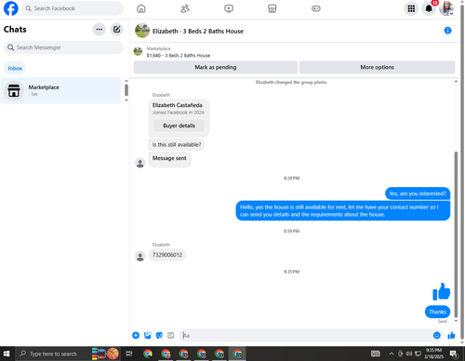Click the conversation header house thumbnail
The width and height of the screenshot is (465, 361).
coord(142,31)
